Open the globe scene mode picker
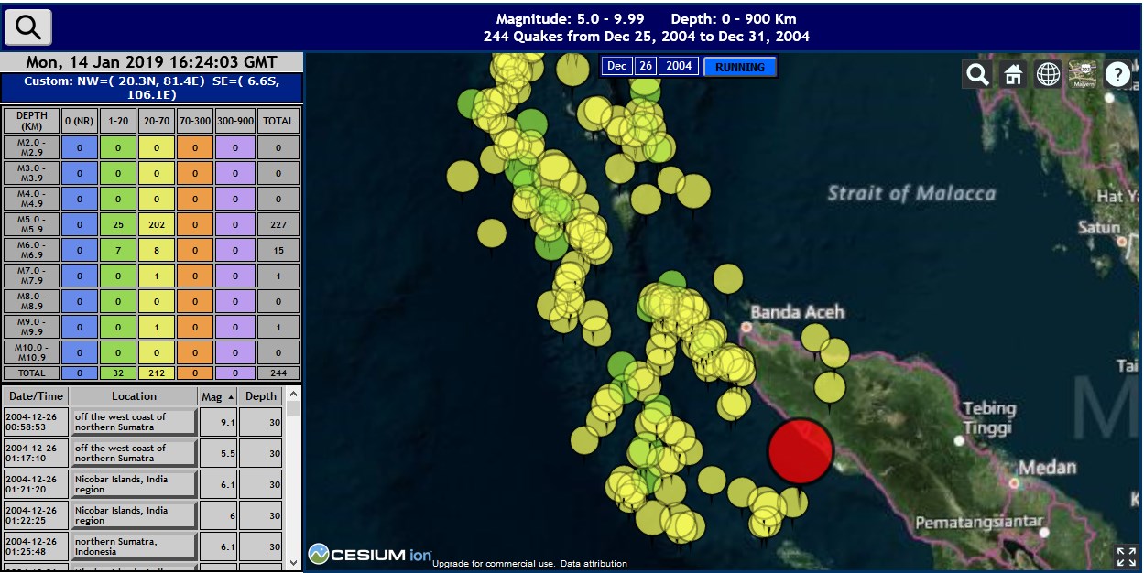 click(x=1048, y=74)
